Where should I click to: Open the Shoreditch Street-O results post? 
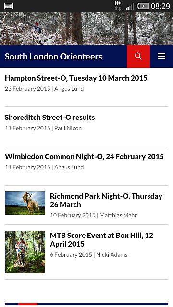[x=50, y=117]
